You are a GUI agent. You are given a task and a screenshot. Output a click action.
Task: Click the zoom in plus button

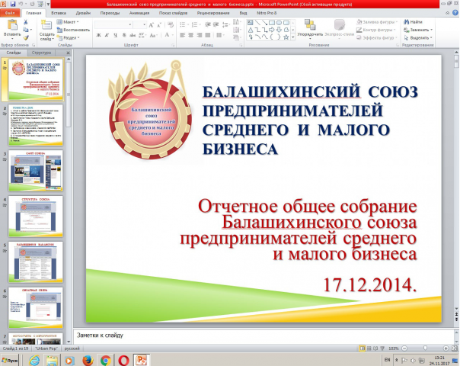coord(446,348)
